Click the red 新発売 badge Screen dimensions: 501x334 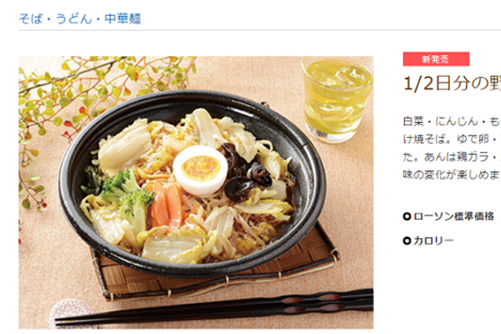point(436,59)
